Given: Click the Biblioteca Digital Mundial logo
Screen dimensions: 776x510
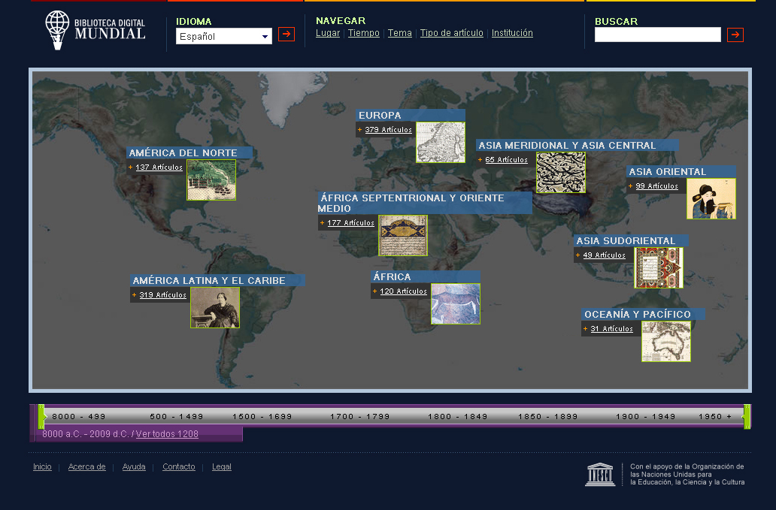Looking at the screenshot, I should [95, 30].
